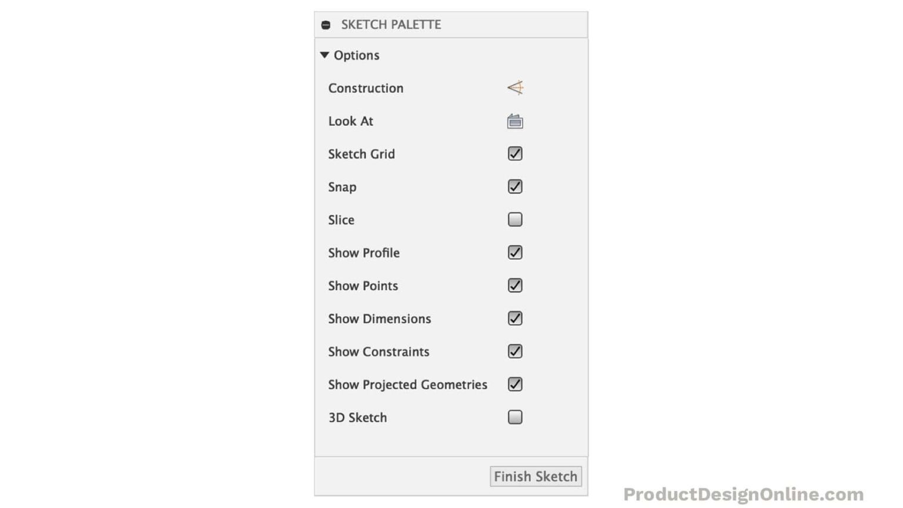
Task: Collapse the Options section triangle
Action: [324, 54]
